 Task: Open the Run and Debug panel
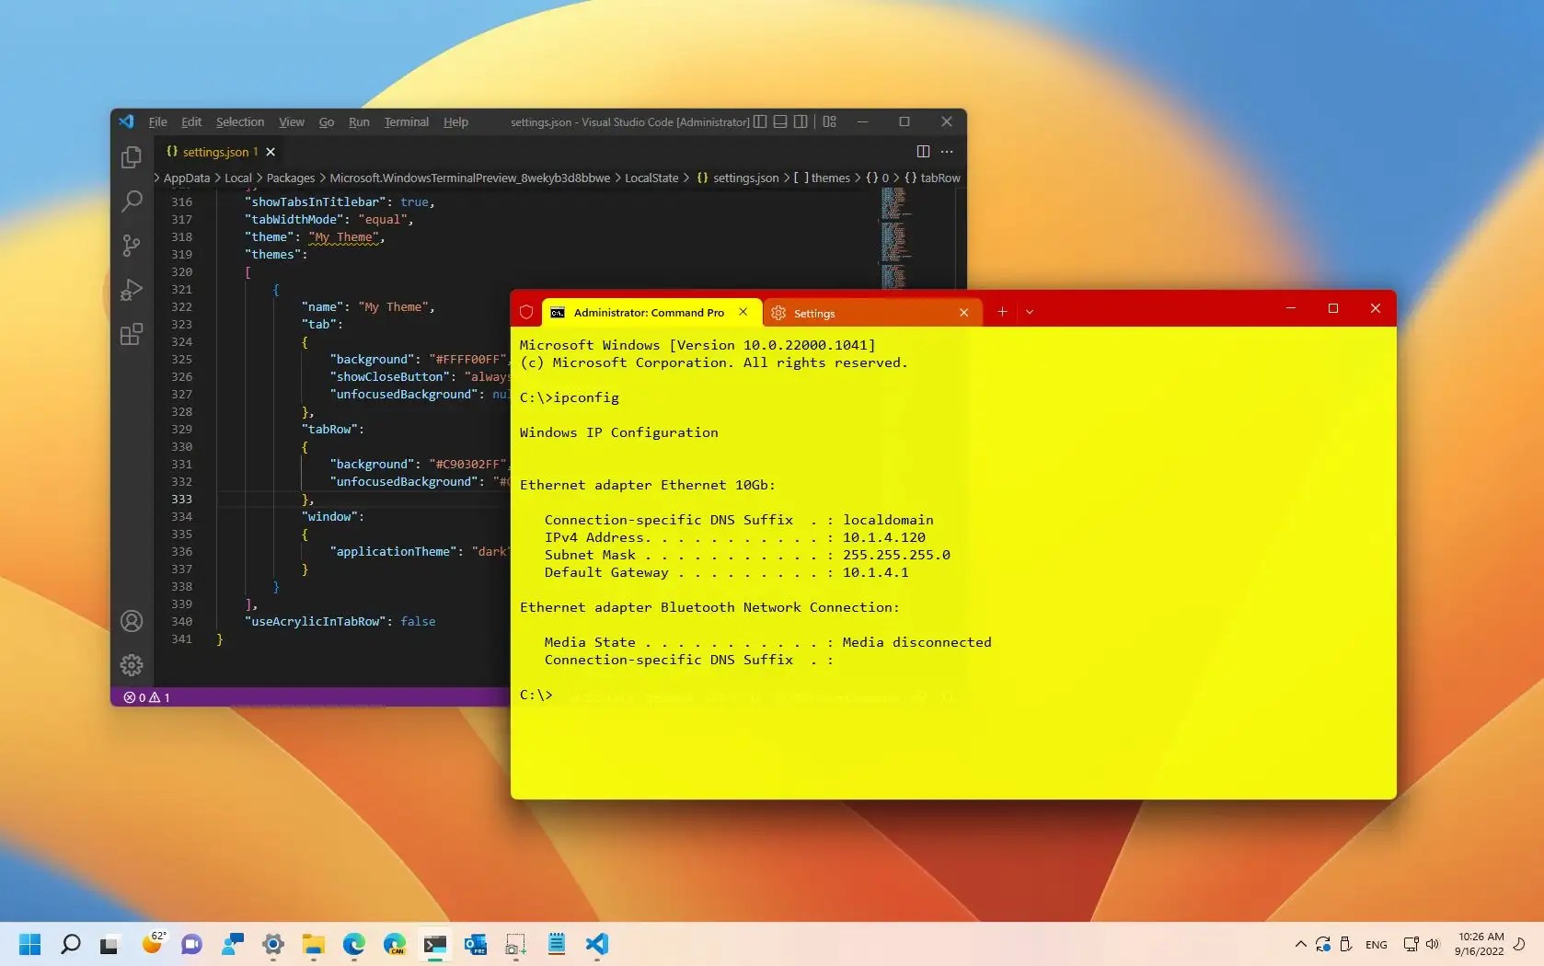132,291
